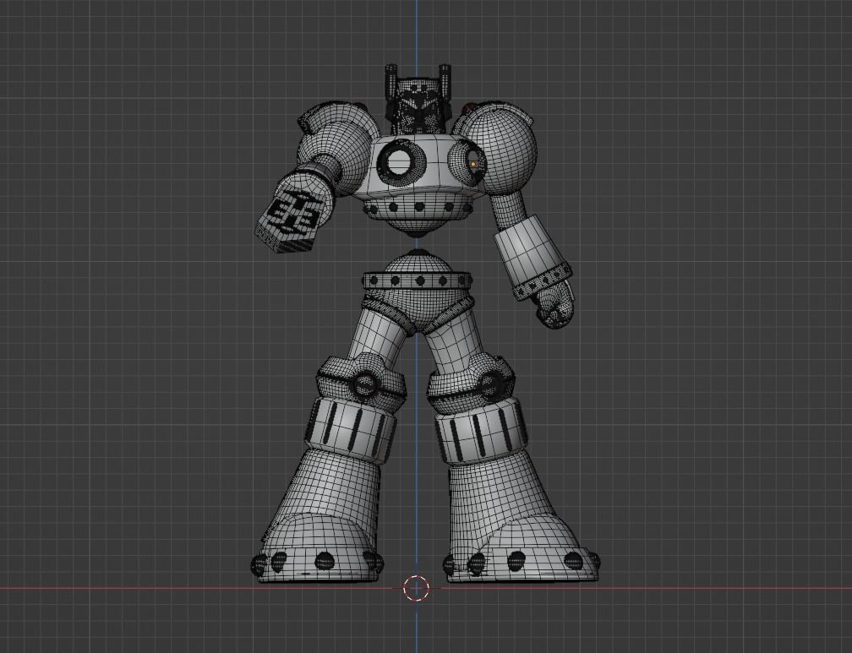Select the ribbed shin cuff under the lowered-arm side
The image size is (852, 653).
(482, 430)
